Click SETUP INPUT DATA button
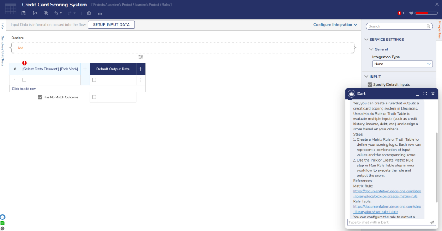The image size is (442, 231). point(111,25)
